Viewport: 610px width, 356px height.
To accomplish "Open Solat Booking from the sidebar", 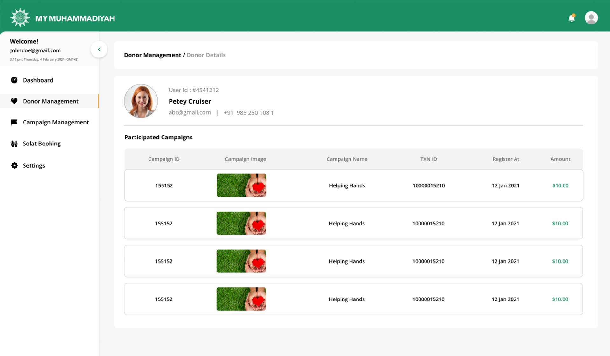I will click(x=42, y=144).
